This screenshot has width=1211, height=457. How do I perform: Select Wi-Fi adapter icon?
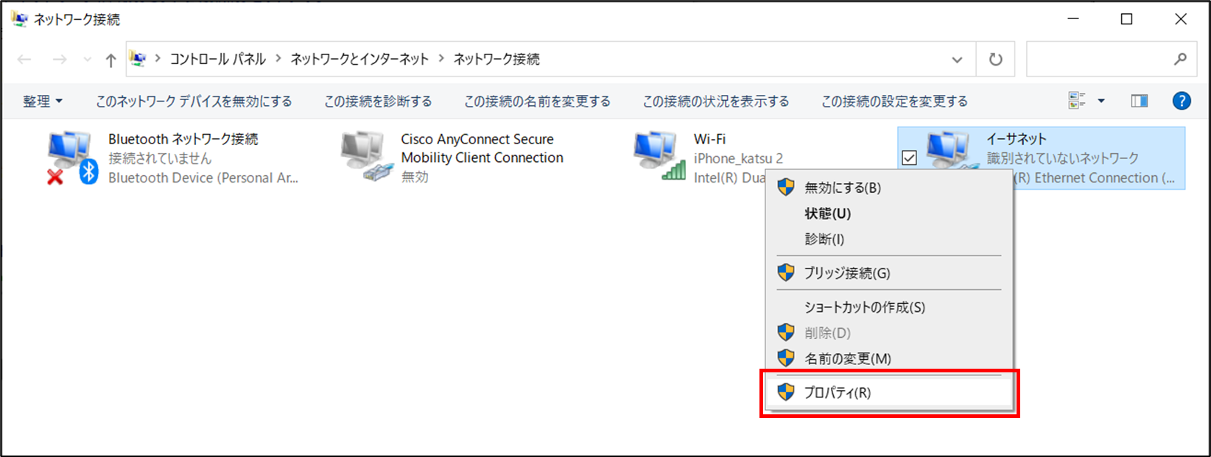tap(659, 156)
